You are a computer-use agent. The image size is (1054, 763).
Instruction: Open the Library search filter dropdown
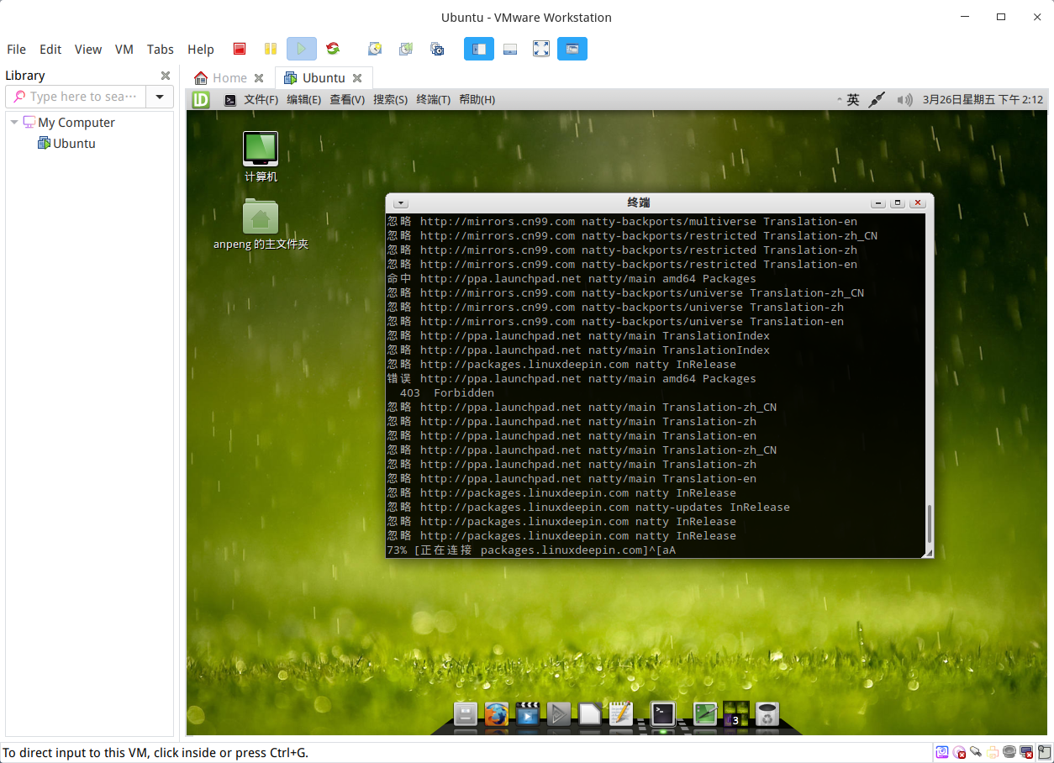160,97
